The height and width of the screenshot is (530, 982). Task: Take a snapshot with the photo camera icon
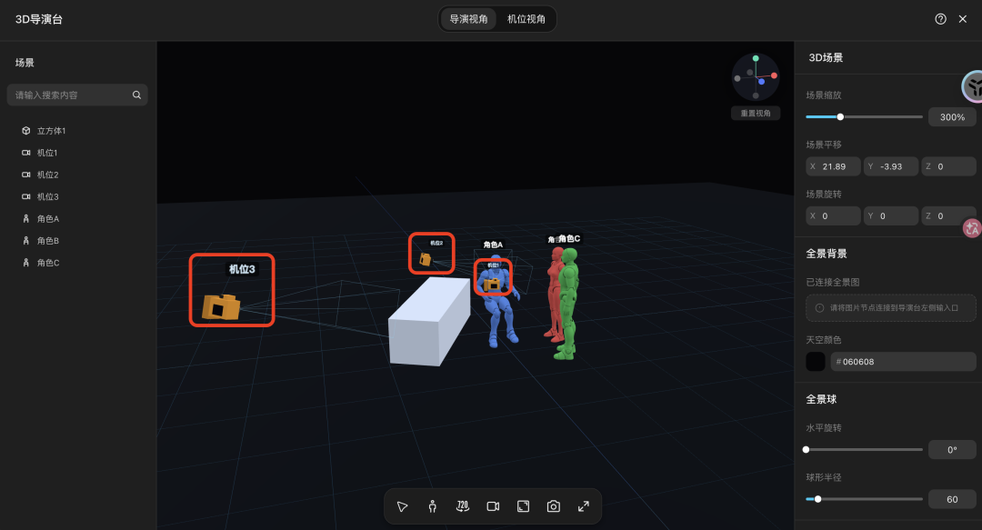pos(553,506)
